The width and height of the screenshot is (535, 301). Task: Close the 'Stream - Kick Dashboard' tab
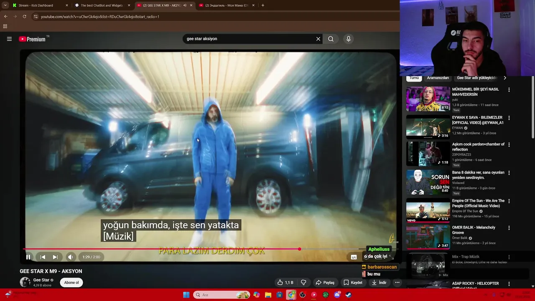(x=66, y=5)
